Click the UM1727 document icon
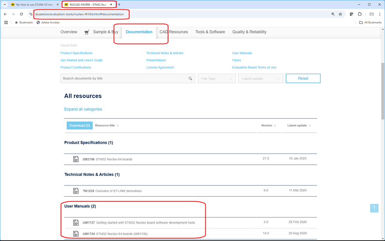 (x=76, y=222)
